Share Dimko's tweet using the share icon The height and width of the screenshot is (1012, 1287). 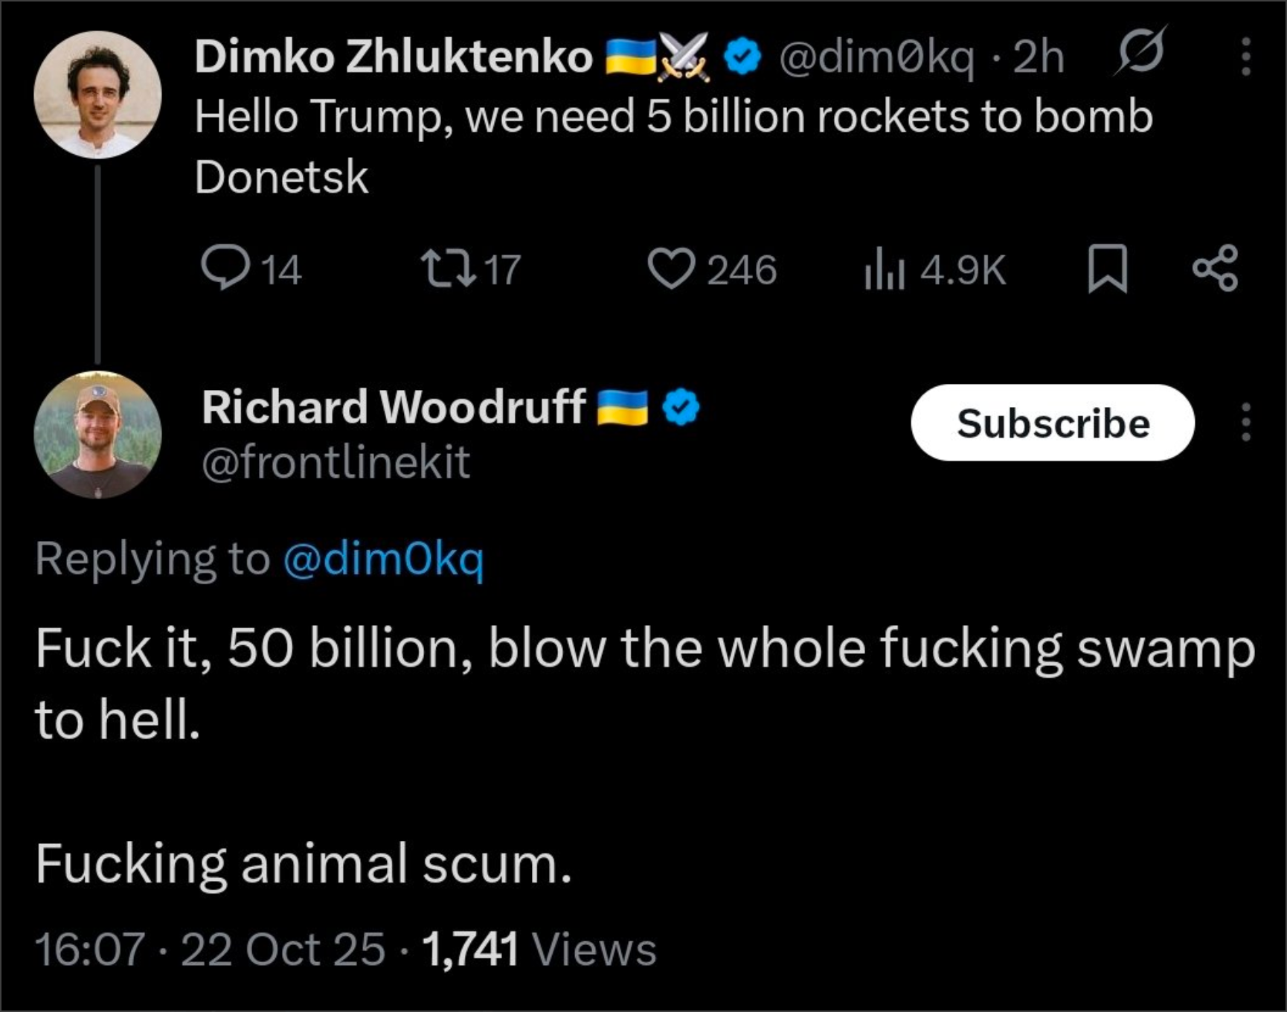click(x=1215, y=268)
